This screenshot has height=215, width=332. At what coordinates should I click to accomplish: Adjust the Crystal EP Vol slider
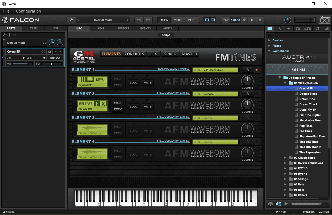[22, 64]
